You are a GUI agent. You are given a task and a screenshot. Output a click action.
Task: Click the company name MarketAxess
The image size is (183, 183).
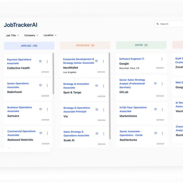[128, 116]
